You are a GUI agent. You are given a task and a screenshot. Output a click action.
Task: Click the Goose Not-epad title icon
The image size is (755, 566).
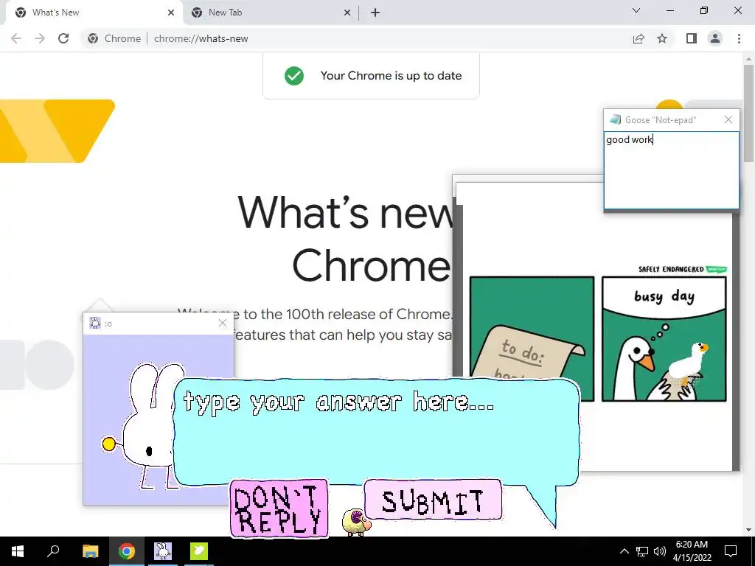click(615, 119)
